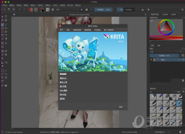Select the Pan hand tool
Viewport: 185px width, 134px height.
tap(6, 86)
